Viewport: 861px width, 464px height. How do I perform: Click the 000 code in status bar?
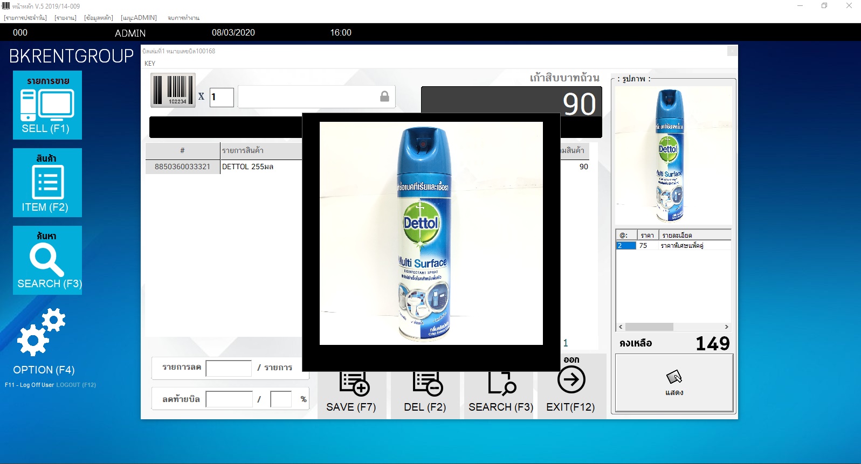point(20,32)
